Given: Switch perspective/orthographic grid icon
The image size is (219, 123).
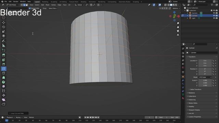Looking at the screenshot, I should pyautogui.click(x=178, y=35).
